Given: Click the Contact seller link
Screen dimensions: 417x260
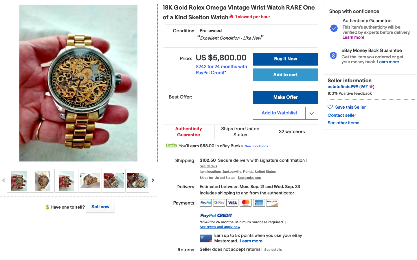Looking at the screenshot, I should click(342, 115).
